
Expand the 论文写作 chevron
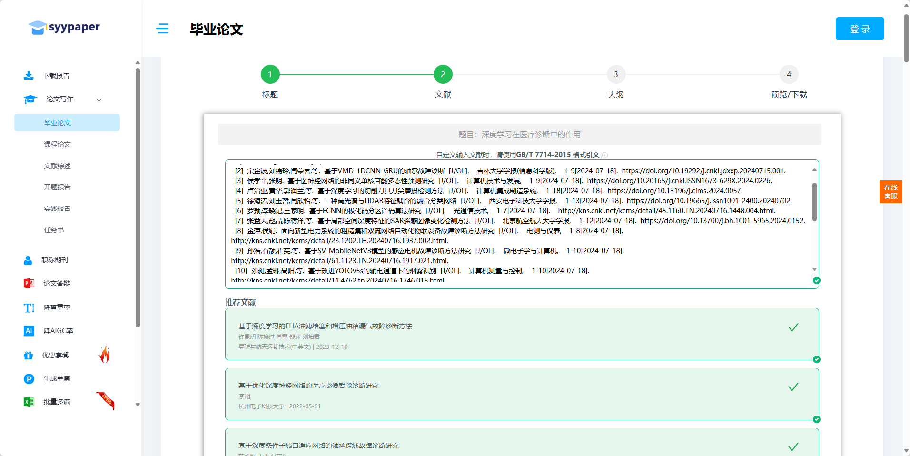click(99, 100)
